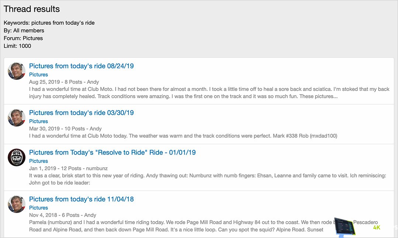
Task: Open the 03/30/19 ride pictures thread
Action: 82,113
